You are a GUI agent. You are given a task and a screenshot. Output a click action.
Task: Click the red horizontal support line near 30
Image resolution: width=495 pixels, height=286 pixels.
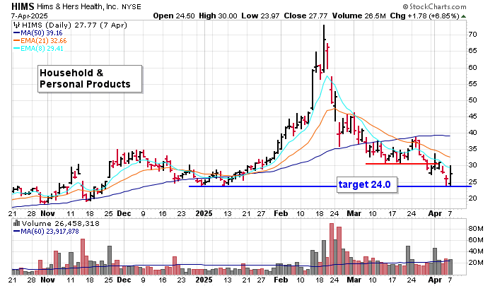pos(403,164)
